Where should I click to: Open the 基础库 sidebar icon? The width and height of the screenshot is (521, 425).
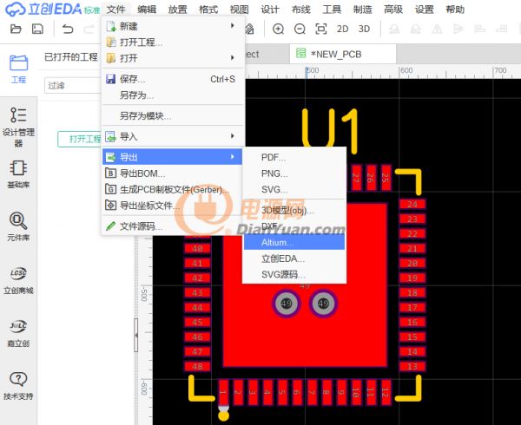[x=18, y=175]
